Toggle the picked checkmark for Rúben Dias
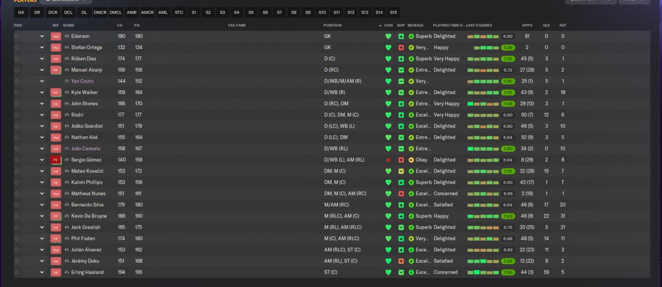The image size is (662, 287). pyautogui.click(x=17, y=59)
